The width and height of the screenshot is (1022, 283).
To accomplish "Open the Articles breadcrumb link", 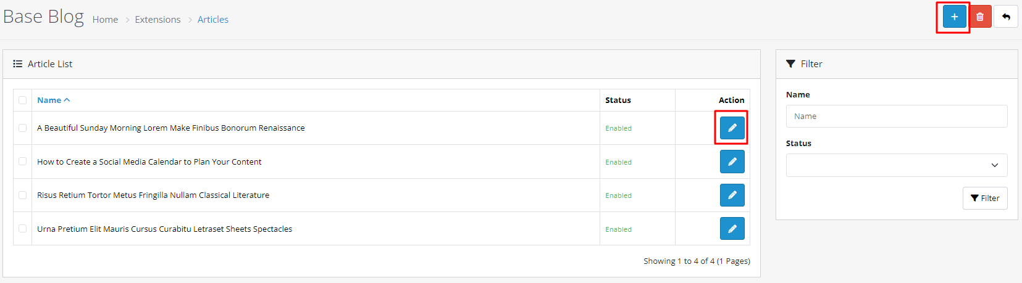I will click(x=213, y=20).
